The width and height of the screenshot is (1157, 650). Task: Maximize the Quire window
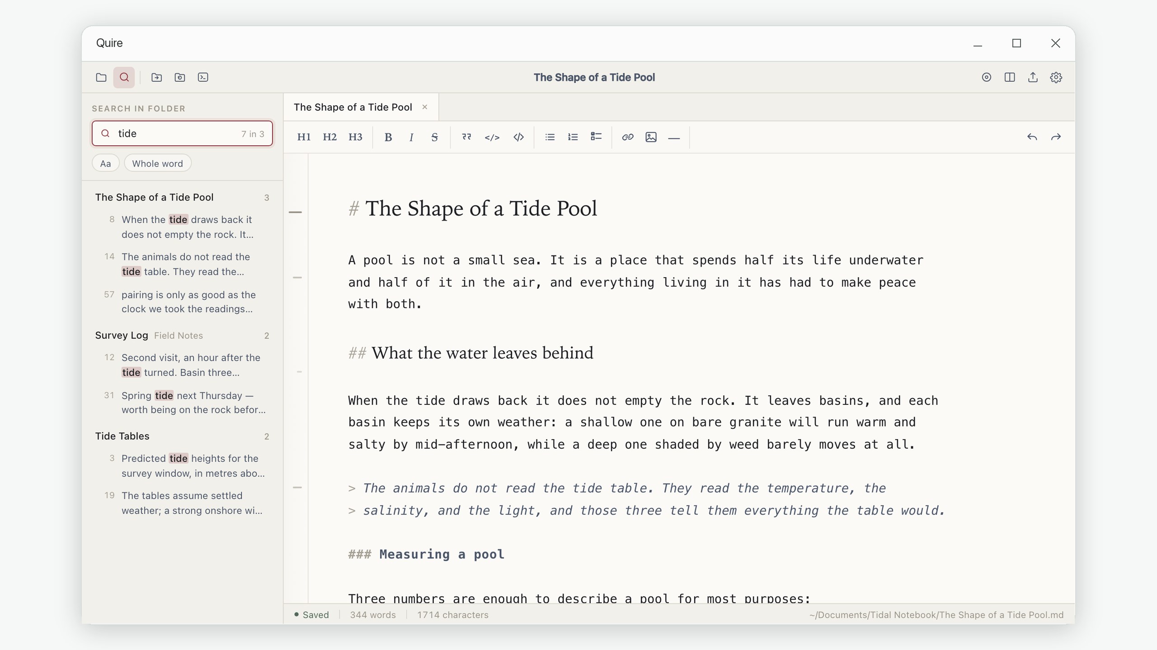(1016, 43)
